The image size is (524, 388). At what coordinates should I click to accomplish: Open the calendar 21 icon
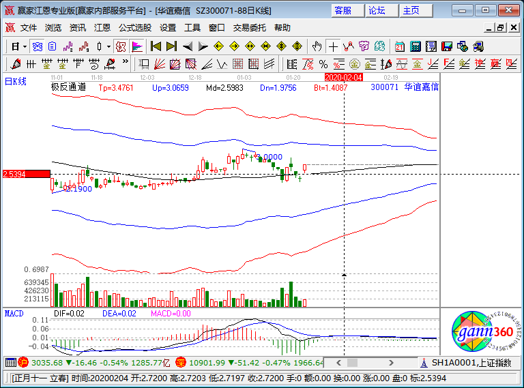[x=399, y=46]
